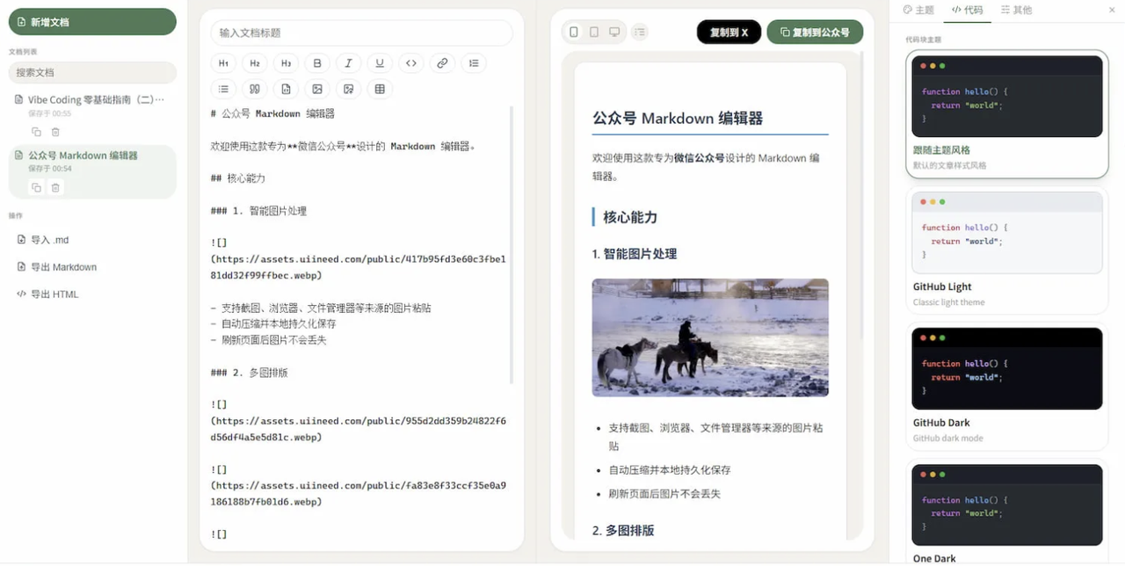Insert a bulleted list
This screenshot has width=1125, height=566.
pyautogui.click(x=223, y=89)
